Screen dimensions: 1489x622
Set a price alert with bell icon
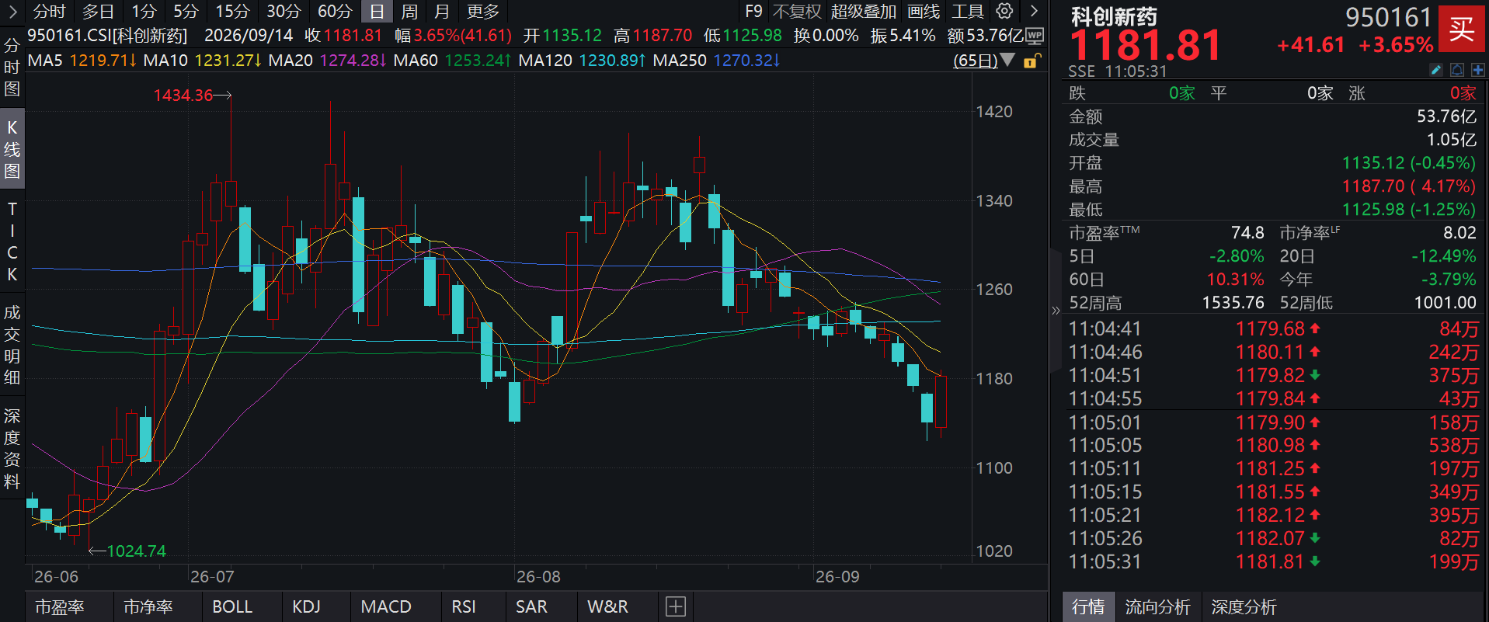[x=1456, y=71]
